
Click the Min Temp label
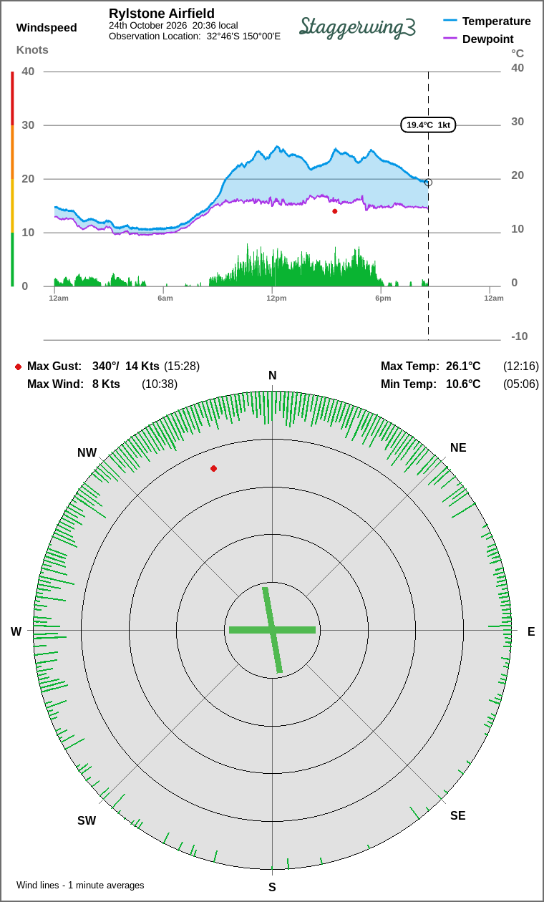pos(409,384)
